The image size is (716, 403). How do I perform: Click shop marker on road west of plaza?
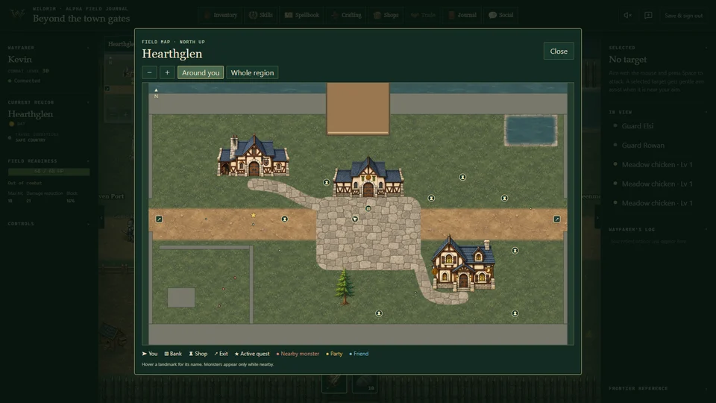click(284, 219)
